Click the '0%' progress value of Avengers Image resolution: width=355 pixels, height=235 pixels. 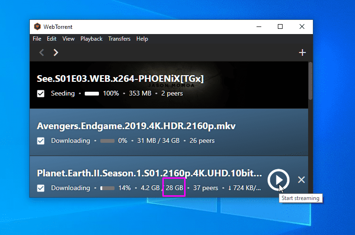pos(123,141)
